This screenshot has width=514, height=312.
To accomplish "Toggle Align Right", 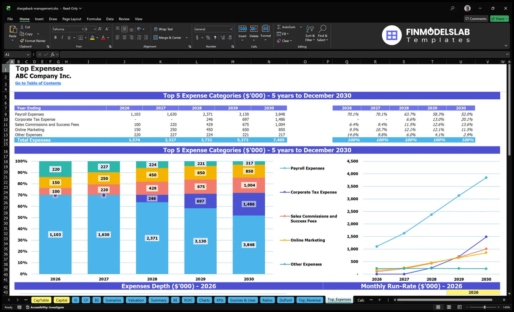I will 131,38.
